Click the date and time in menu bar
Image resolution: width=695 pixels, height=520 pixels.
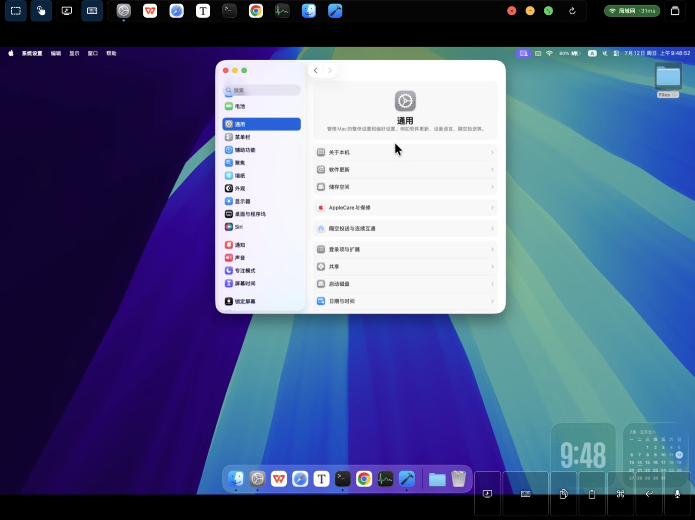(x=657, y=53)
